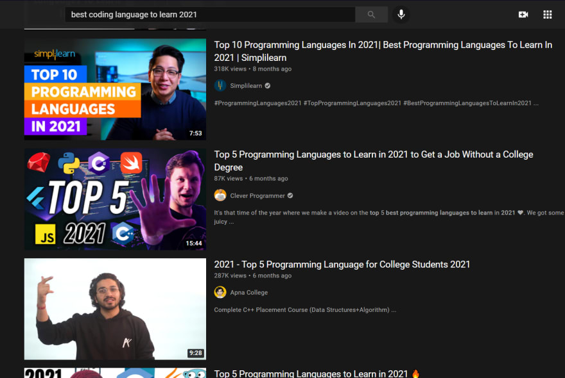Open Apna College channel name link
This screenshot has width=565, height=378.
(x=249, y=292)
